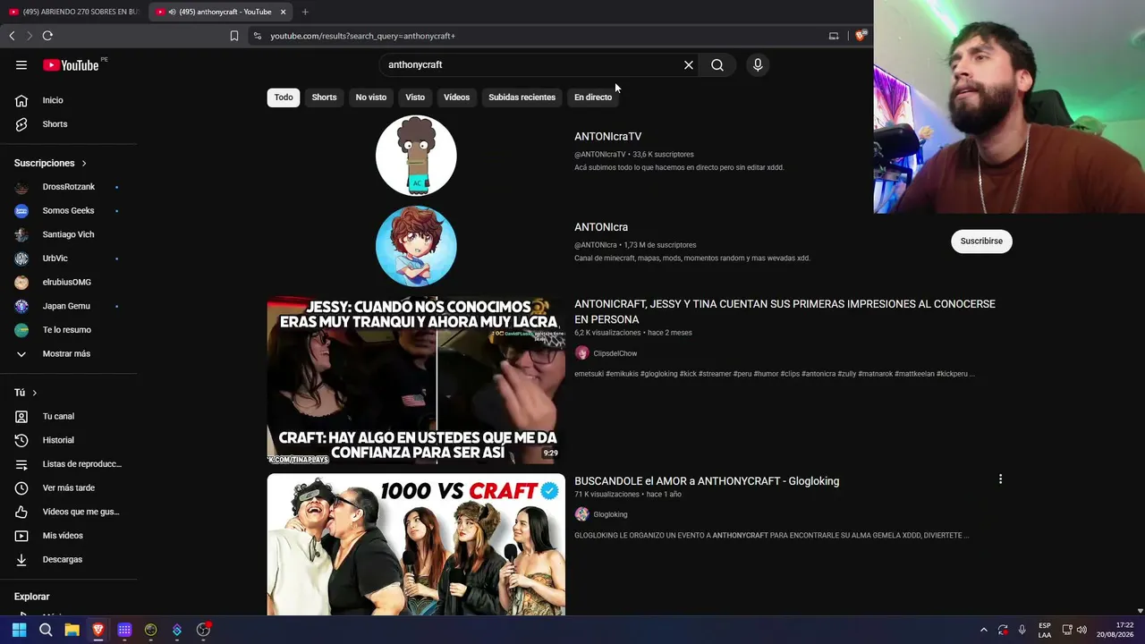
Task: Open Ver más tarde in the sidebar
Action: click(x=69, y=487)
